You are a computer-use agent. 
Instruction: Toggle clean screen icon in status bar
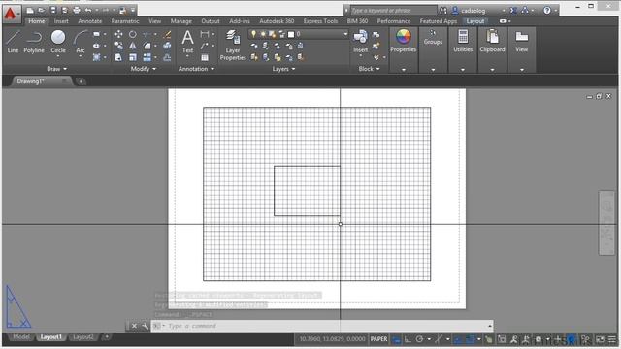[601, 339]
